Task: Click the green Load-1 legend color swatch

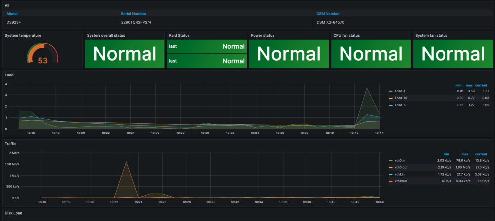Action: [391, 91]
